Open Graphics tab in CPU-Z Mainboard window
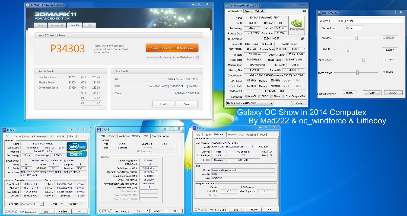Screen dimensions: 407x216 pyautogui.click(x=252, y=134)
